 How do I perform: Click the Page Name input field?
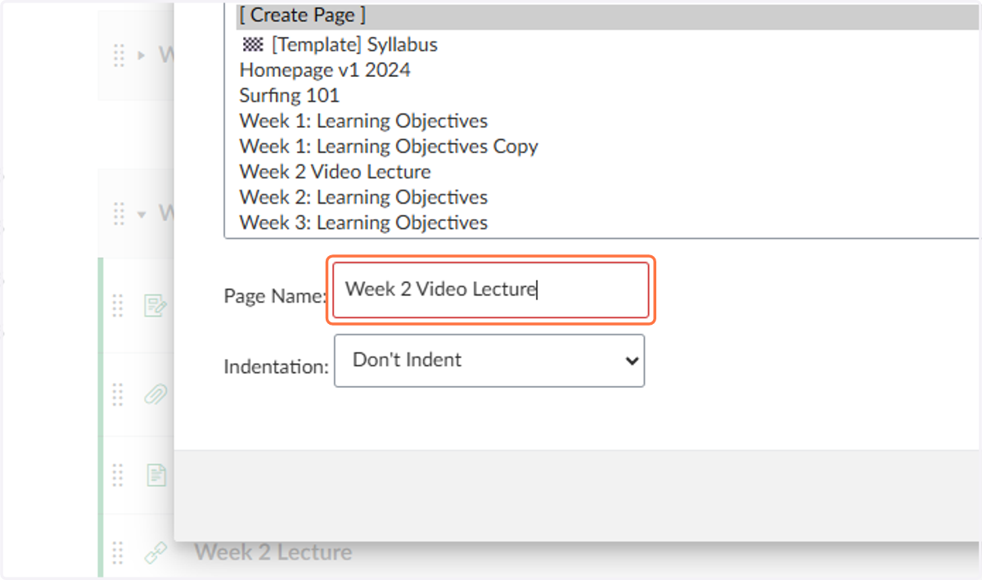pyautogui.click(x=491, y=290)
